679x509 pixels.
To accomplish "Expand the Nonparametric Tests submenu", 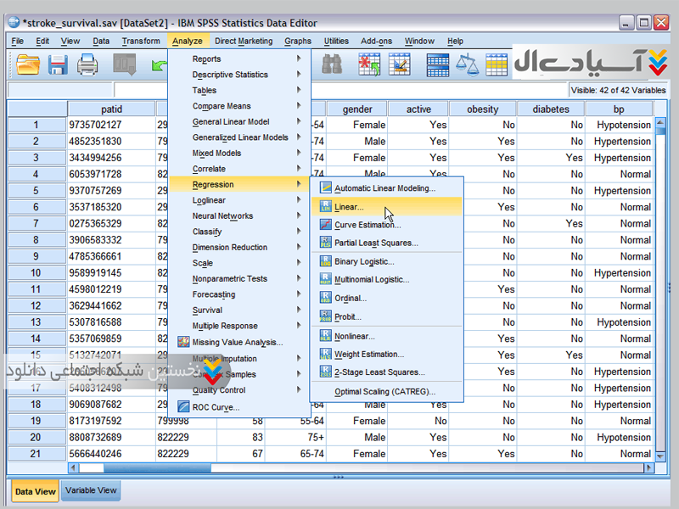I will click(229, 278).
